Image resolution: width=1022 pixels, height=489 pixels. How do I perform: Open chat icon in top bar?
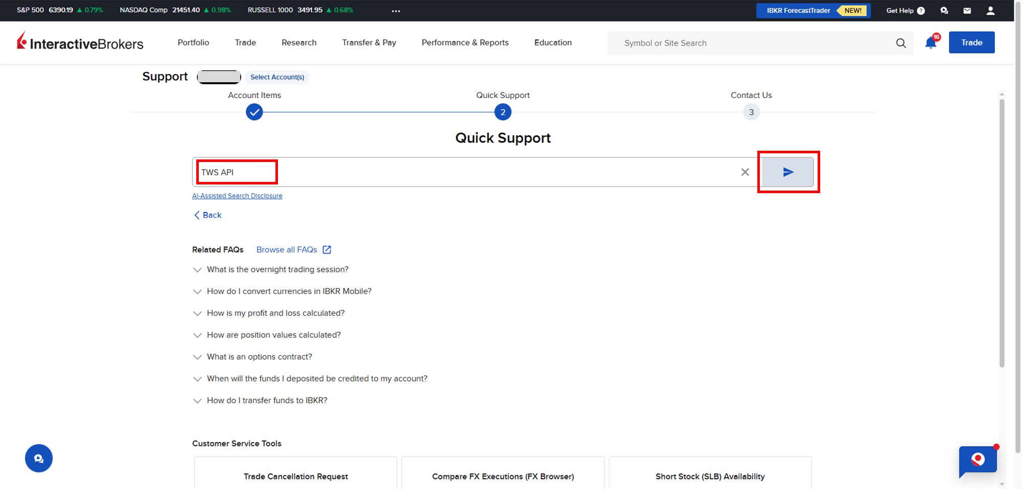click(x=944, y=11)
